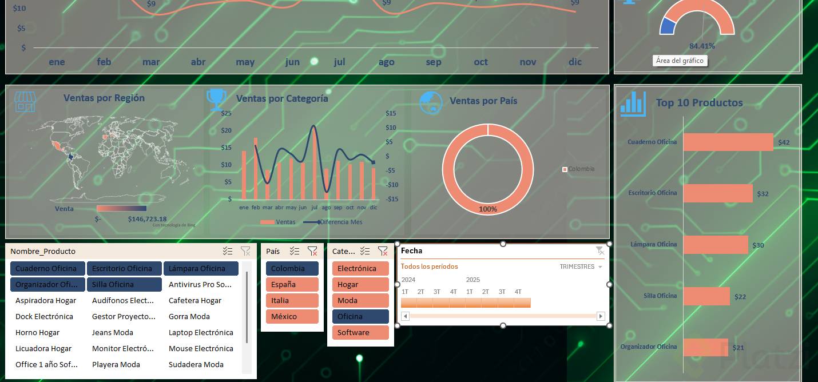Clear the Fecha timeline filter
The image size is (818, 382).
click(x=599, y=250)
